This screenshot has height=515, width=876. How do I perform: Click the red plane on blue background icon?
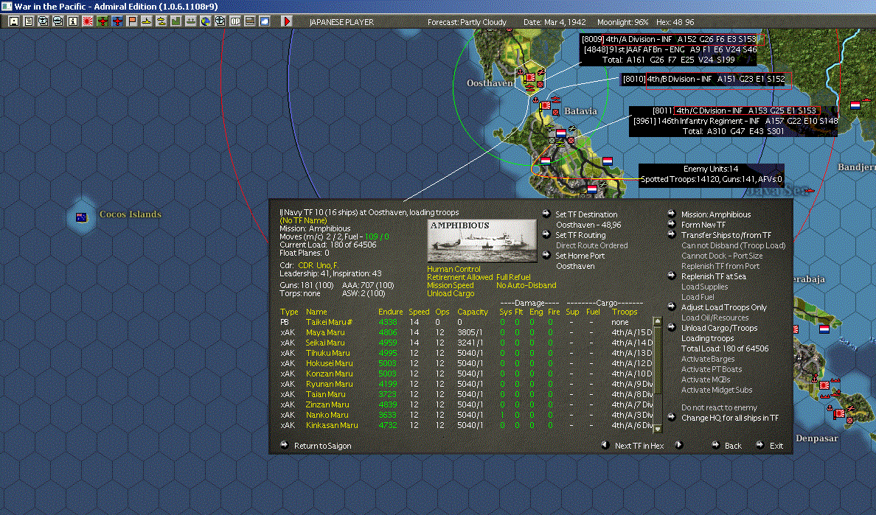point(117,21)
